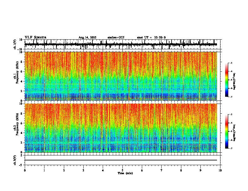
Task: Click the 'ch.1(V)' waveform axis label
Action: (15, 44)
